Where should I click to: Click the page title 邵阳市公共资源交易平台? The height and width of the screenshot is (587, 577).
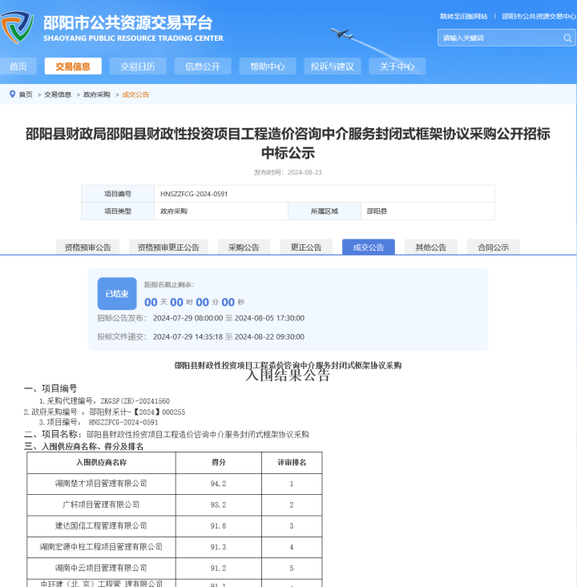127,22
